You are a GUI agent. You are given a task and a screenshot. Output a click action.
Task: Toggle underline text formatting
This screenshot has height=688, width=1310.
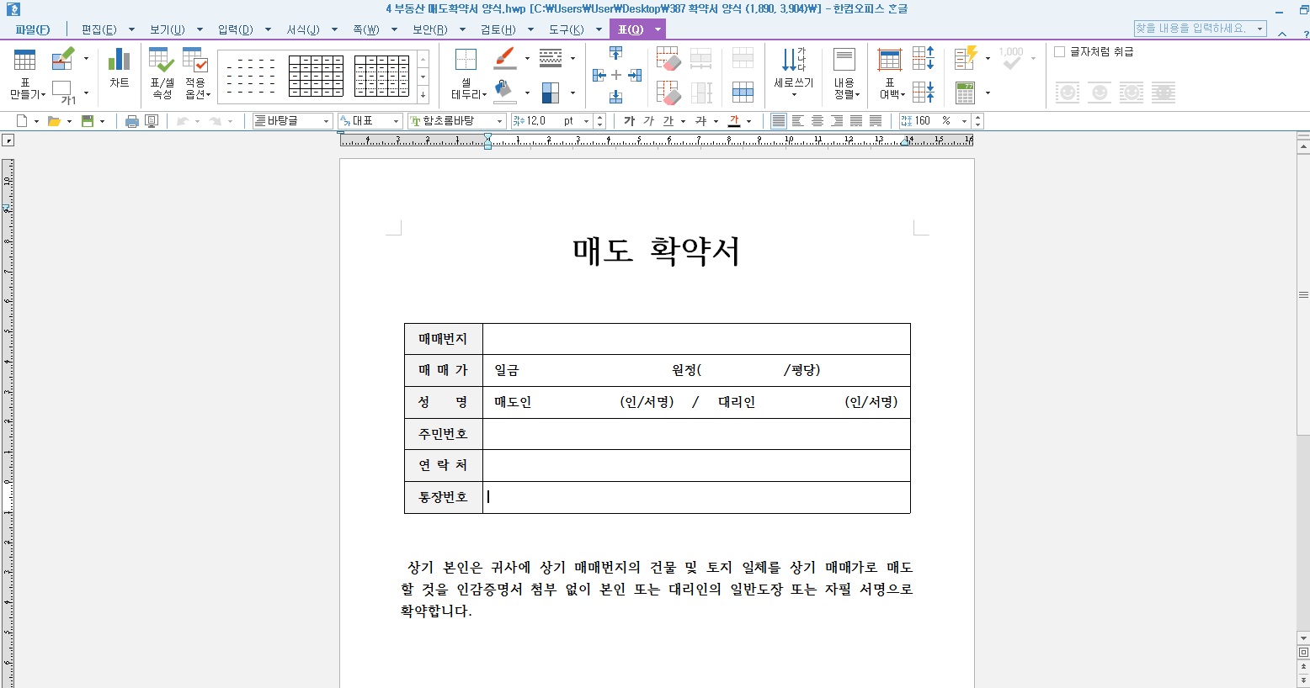[668, 121]
